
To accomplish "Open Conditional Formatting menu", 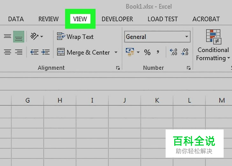I will [213, 45].
